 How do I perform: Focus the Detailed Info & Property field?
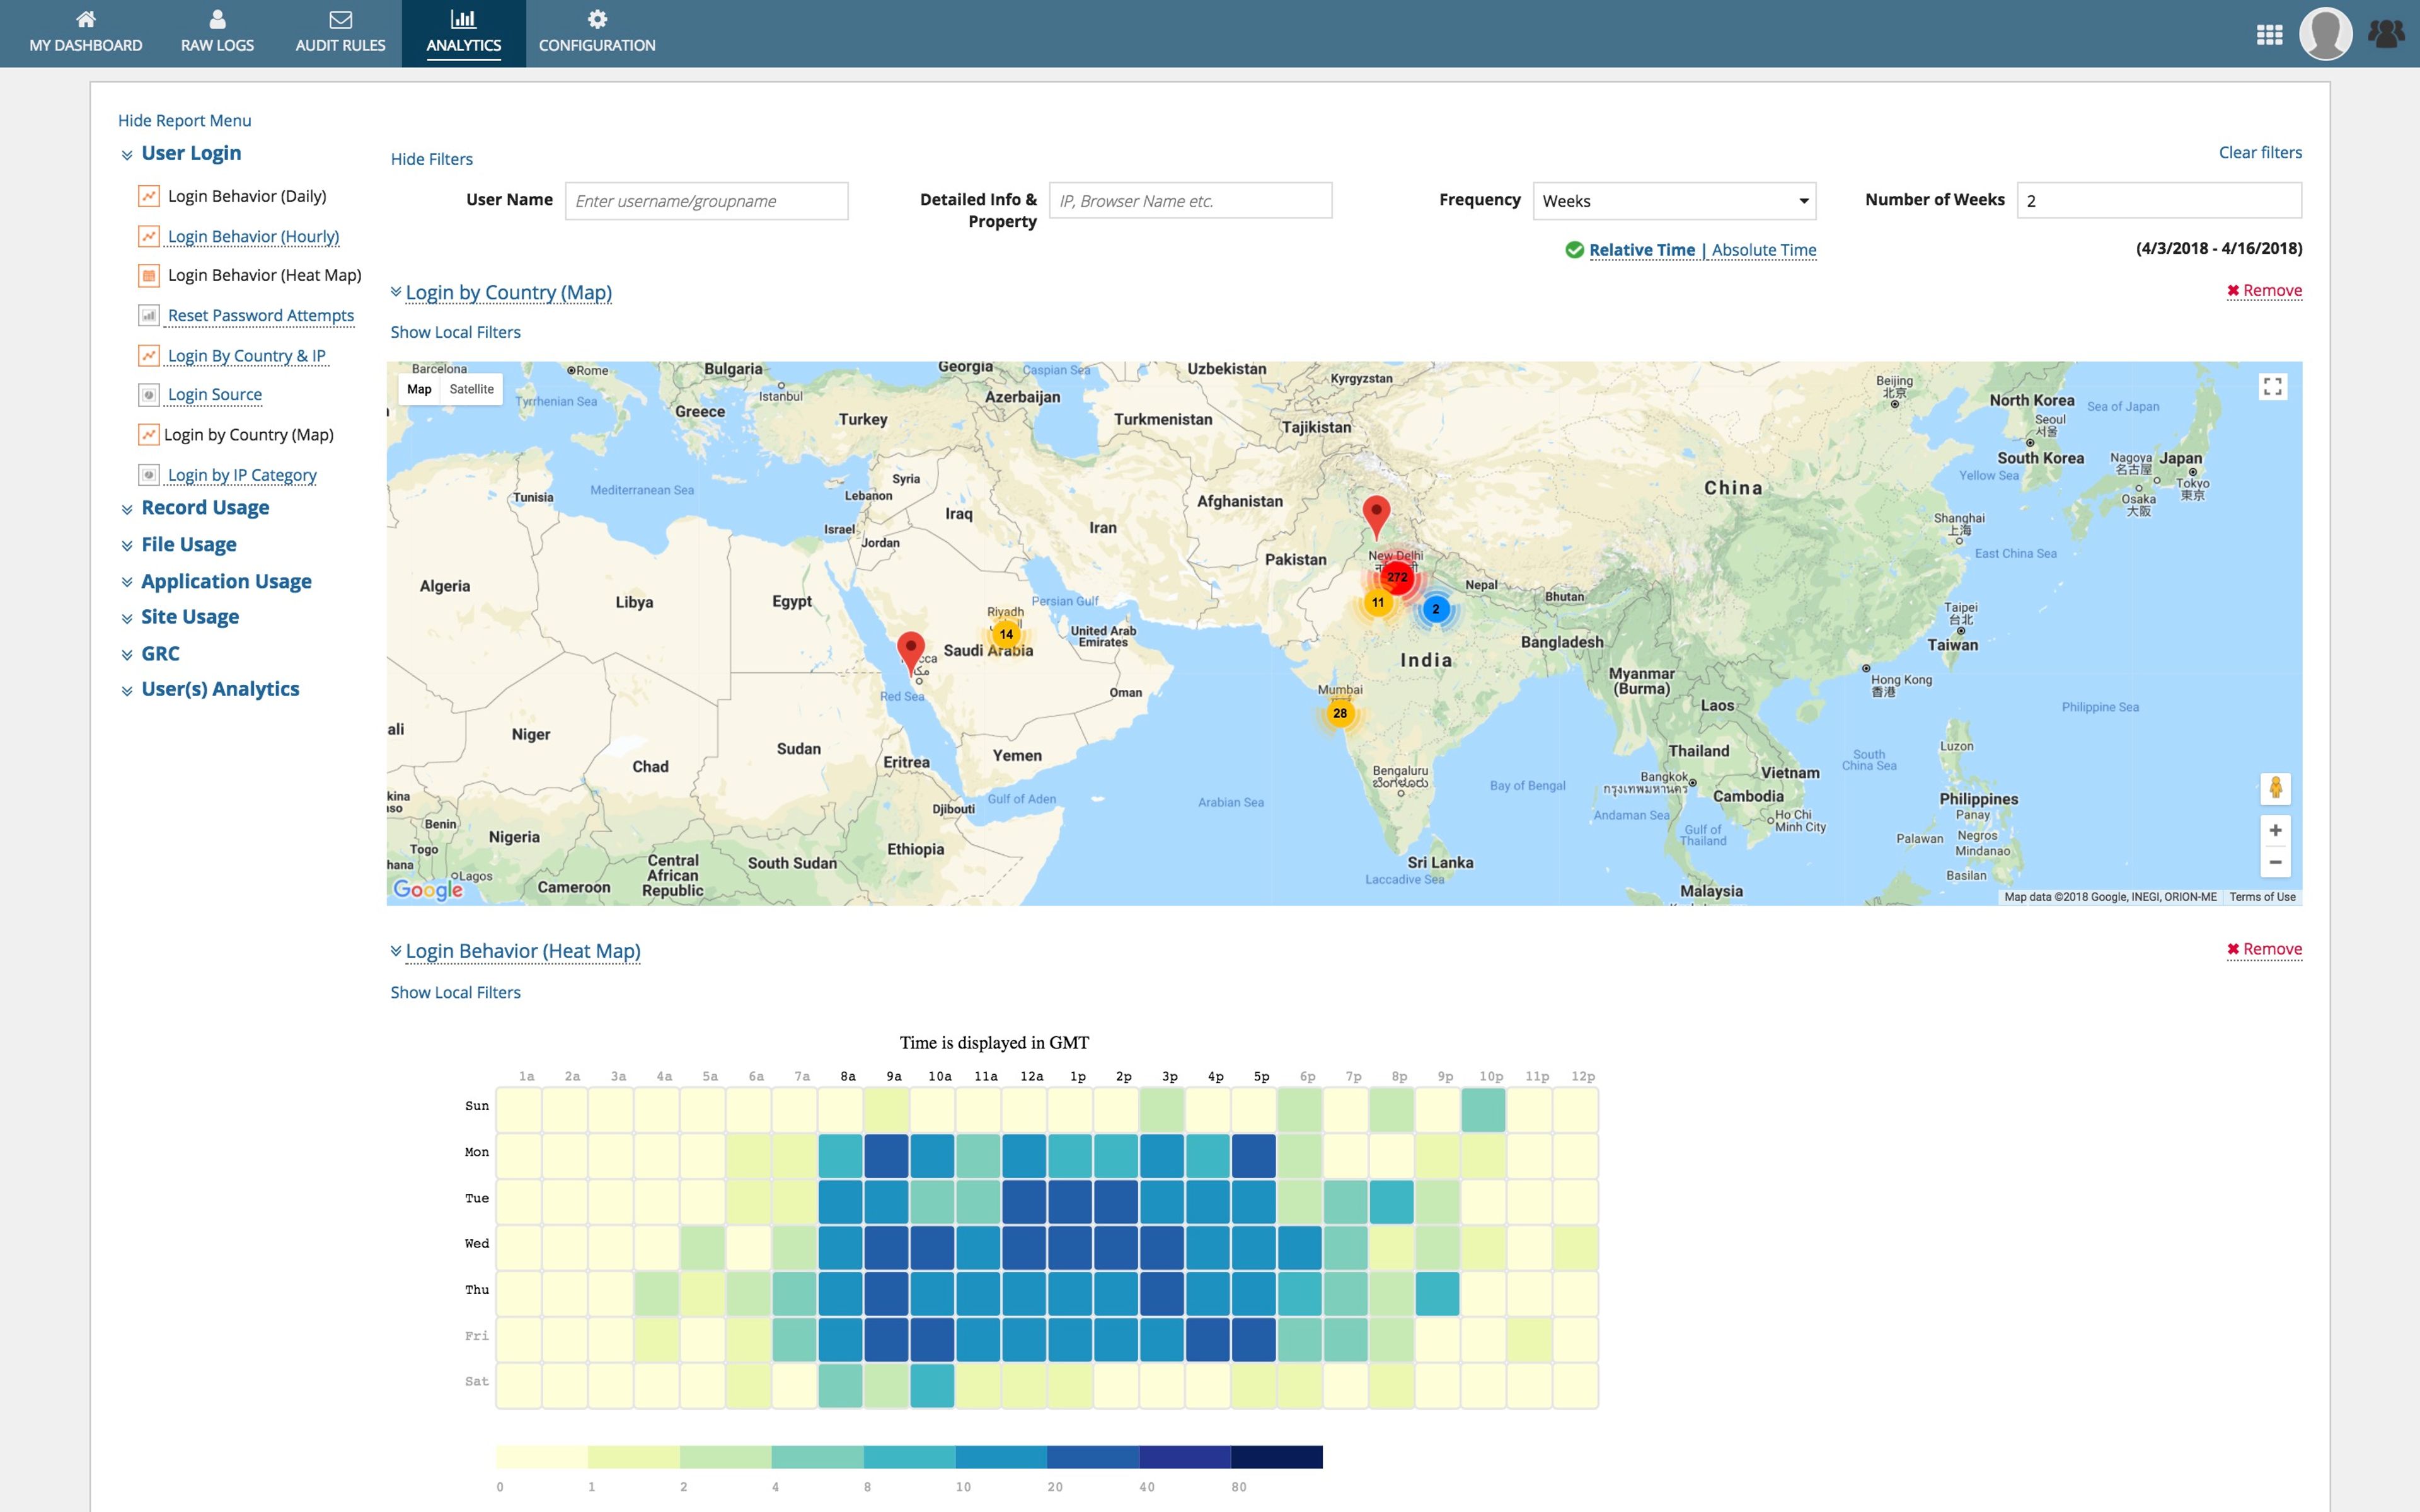pos(1190,200)
